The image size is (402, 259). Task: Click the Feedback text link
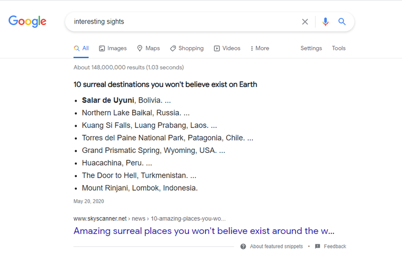tap(335, 246)
